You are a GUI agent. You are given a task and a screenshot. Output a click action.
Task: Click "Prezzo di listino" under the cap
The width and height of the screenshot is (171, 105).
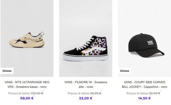pyautogui.click(x=137, y=93)
